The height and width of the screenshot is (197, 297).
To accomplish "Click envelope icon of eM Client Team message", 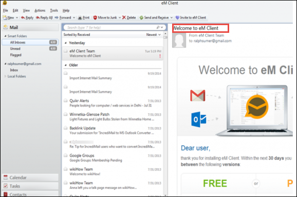I will pyautogui.click(x=66, y=51).
